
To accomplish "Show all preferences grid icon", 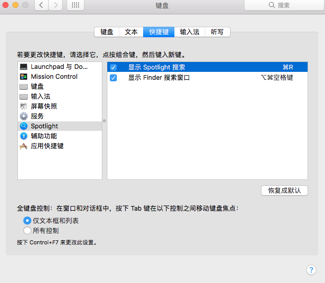I will (76, 5).
